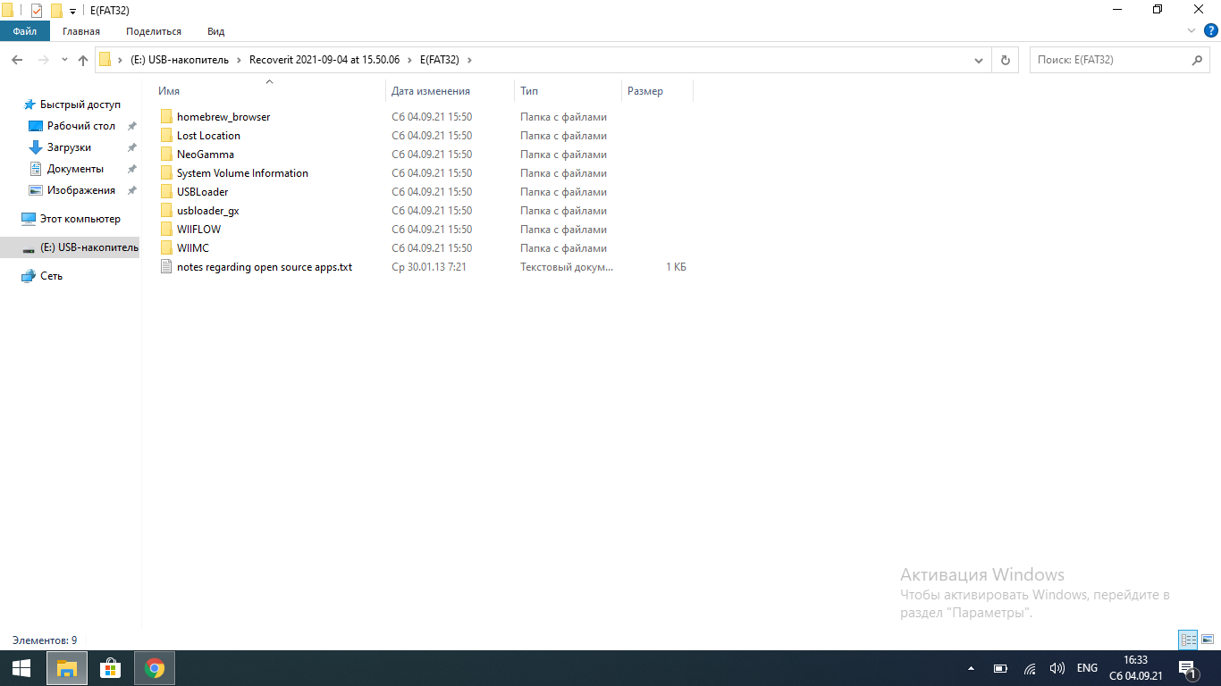The height and width of the screenshot is (686, 1221).
Task: Open File Explorer from taskbar
Action: click(x=66, y=668)
